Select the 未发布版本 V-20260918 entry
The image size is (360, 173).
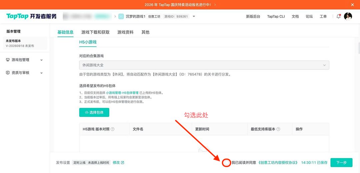point(25,43)
